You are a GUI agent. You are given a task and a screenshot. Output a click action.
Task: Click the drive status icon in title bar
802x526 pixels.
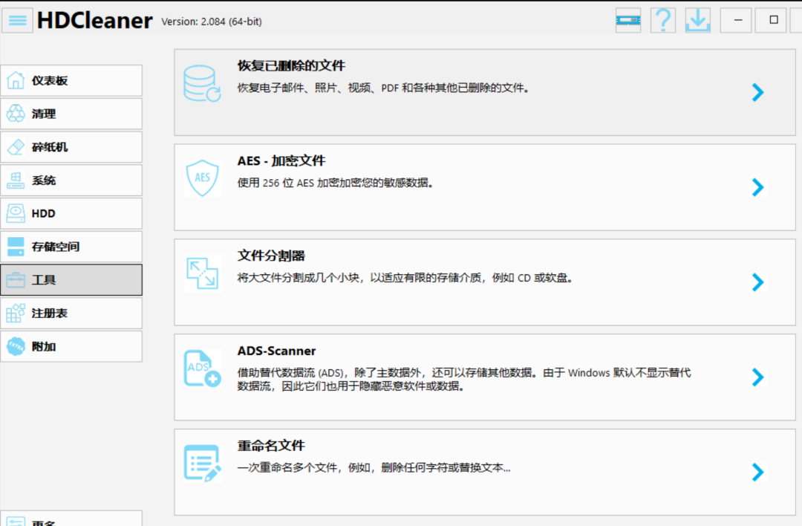coord(628,21)
